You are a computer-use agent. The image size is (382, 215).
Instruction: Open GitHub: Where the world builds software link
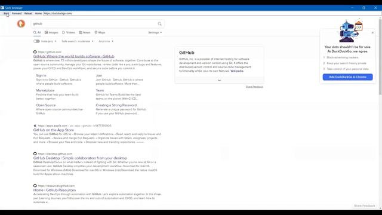pyautogui.click(x=74, y=56)
